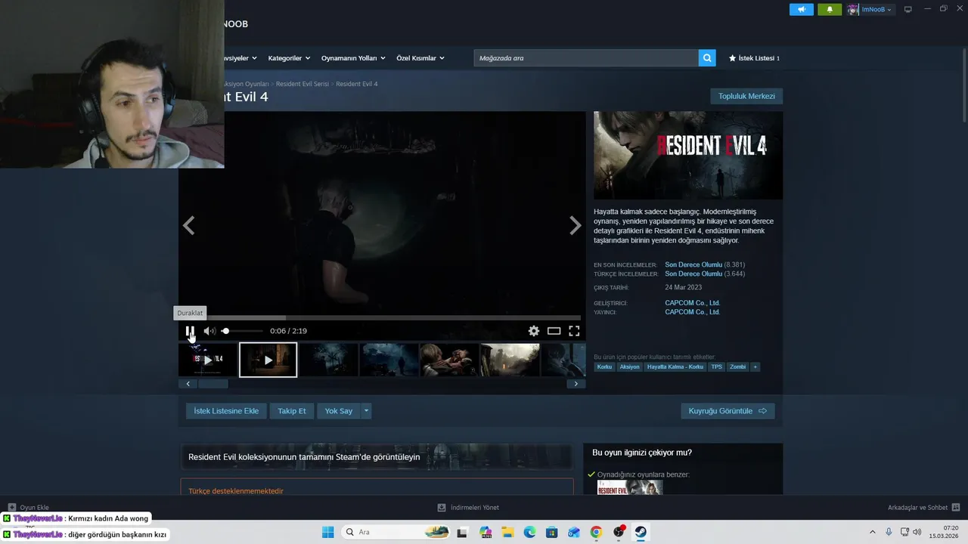Viewport: 968px width, 544px height.
Task: Open Topluluk Merkezi community hub
Action: 746,96
